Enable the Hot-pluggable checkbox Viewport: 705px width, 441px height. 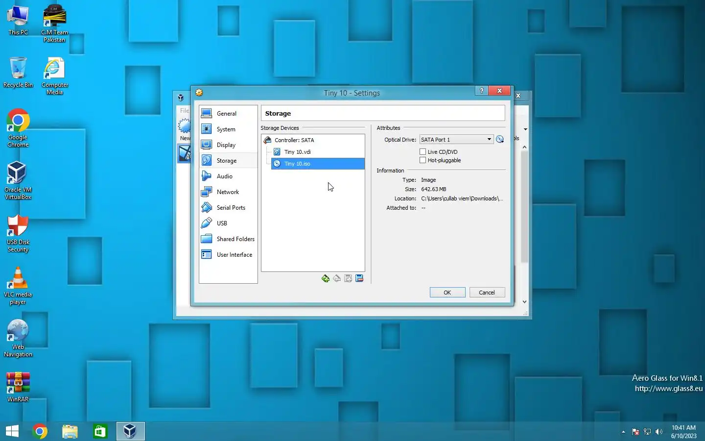[423, 160]
